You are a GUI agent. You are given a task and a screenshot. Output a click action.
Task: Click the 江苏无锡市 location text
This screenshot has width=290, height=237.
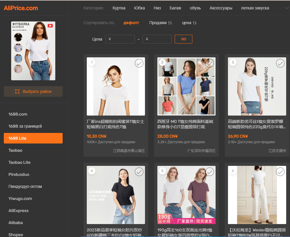tap(277, 151)
